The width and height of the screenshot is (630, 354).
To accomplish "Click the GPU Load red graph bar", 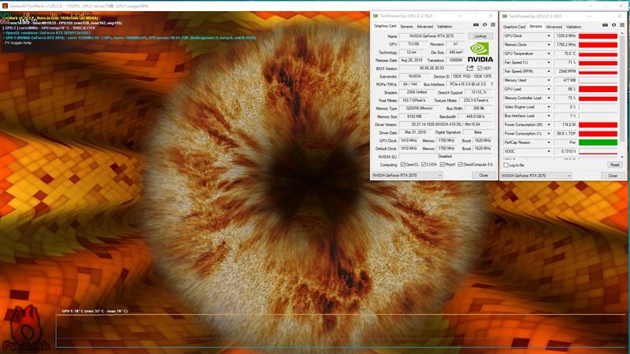I will tap(598, 89).
